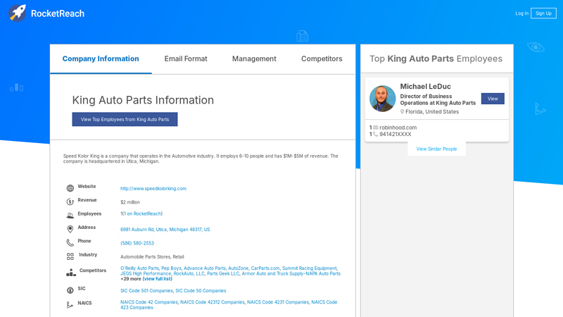Open the speedkolorking.com website link
Screen dimensions: 563x317
pyautogui.click(x=153, y=188)
